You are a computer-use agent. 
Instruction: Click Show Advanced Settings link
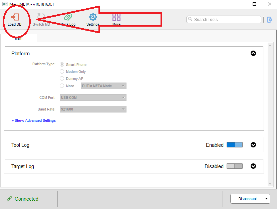34,120
